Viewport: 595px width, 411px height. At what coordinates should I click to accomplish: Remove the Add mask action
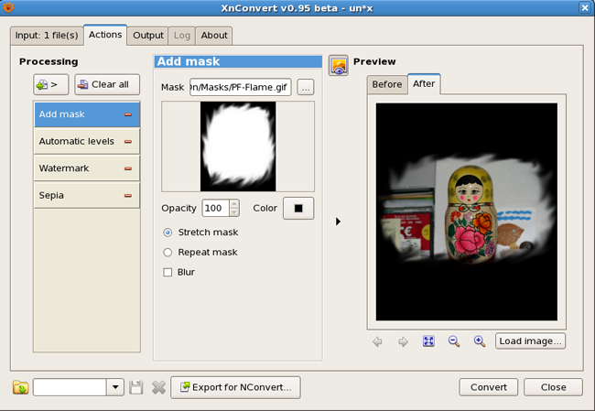point(128,115)
